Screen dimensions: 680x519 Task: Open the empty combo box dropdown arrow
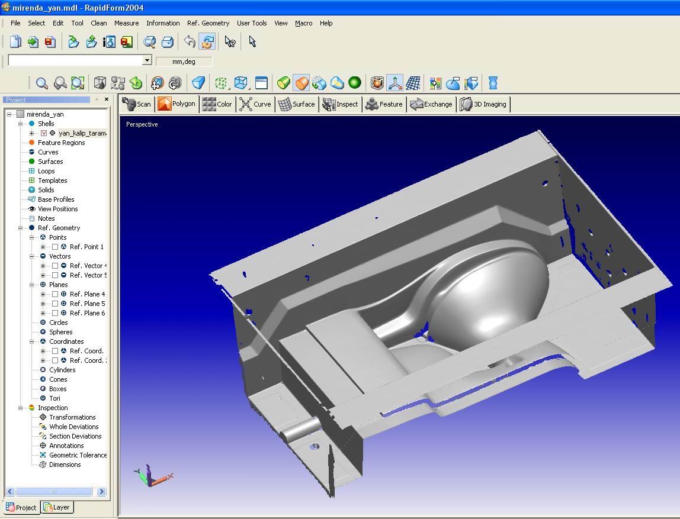tap(147, 60)
